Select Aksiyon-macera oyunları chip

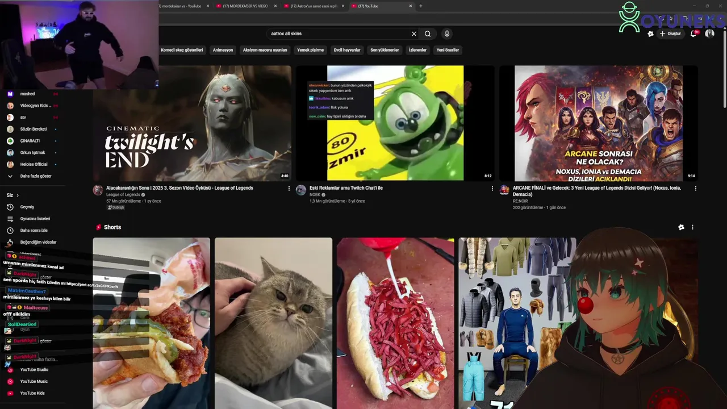click(265, 50)
